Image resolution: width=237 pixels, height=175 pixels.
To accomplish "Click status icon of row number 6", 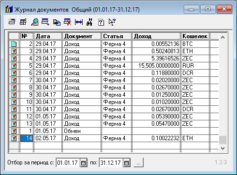I will coord(14,73).
